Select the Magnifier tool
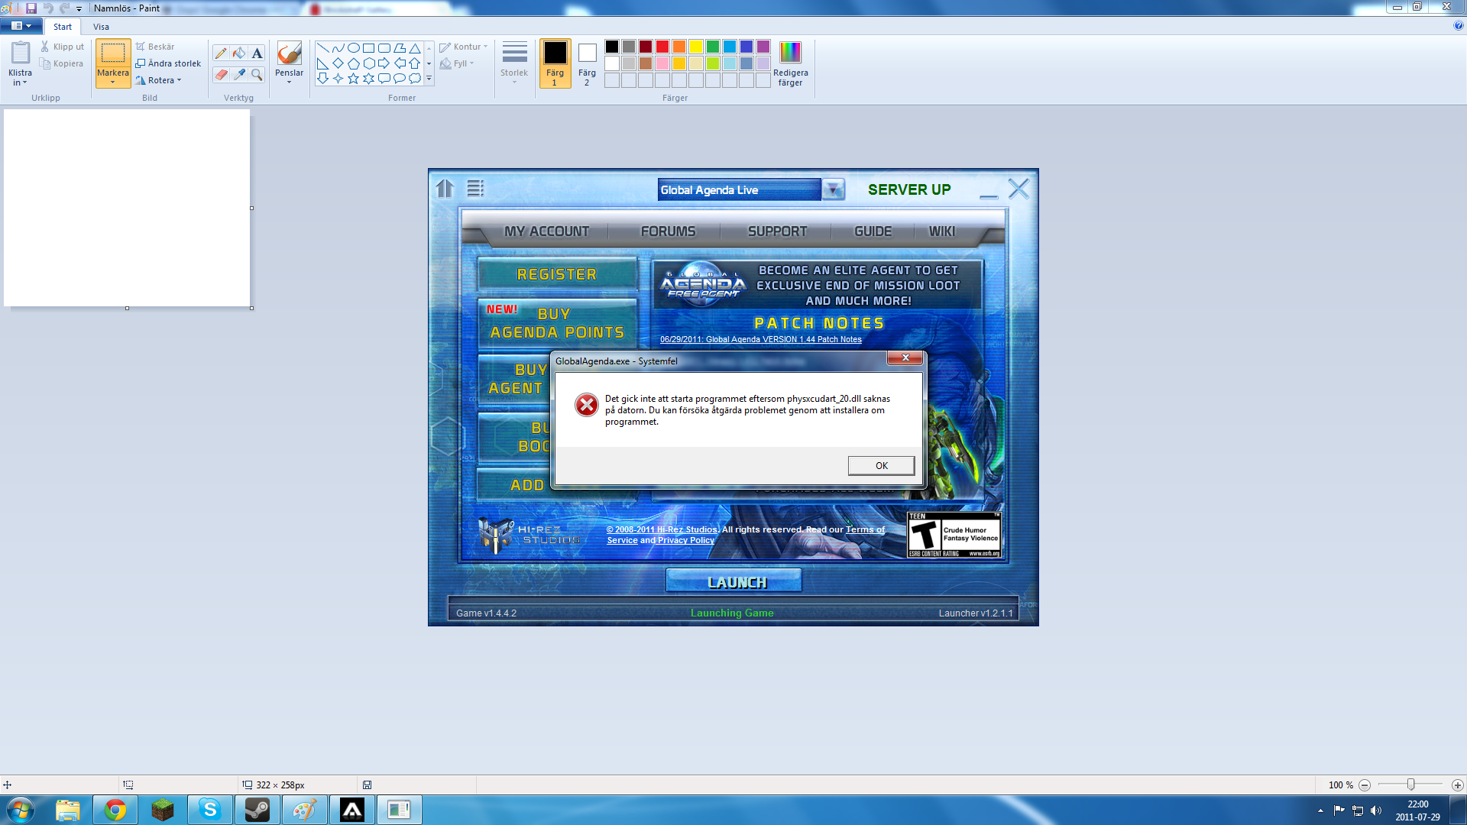Viewport: 1467px width, 825px height. 257,75
